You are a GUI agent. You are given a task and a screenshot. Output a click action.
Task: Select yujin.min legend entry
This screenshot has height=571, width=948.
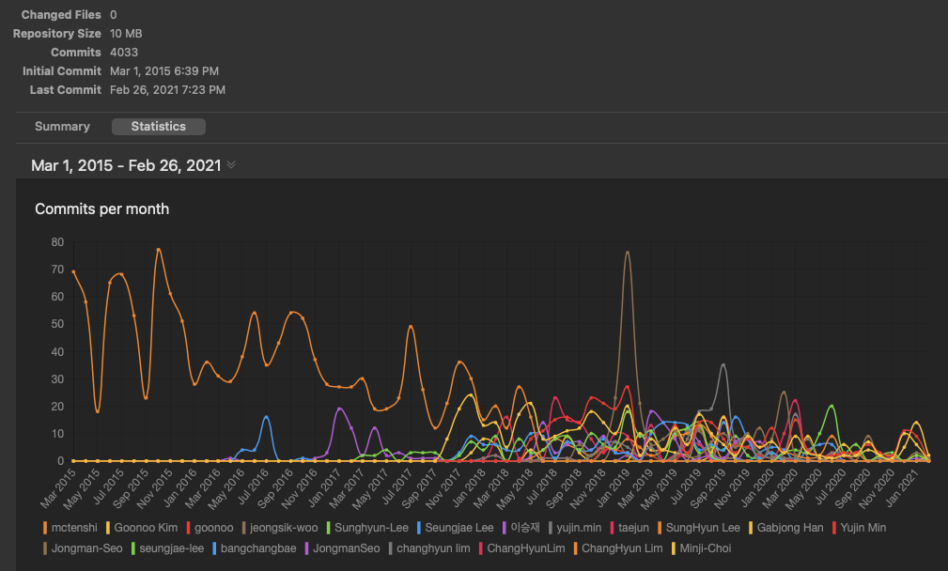click(575, 528)
